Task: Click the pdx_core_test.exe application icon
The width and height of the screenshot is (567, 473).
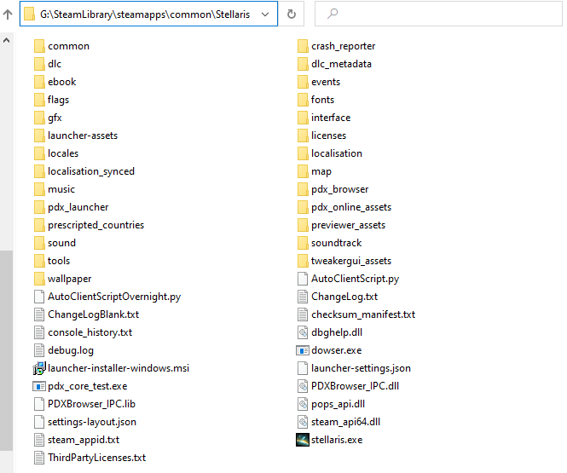Action: tap(39, 386)
